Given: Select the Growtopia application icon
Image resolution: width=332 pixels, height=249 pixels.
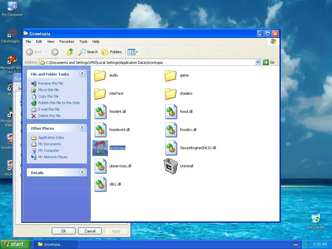Looking at the screenshot, I should click(x=100, y=148).
